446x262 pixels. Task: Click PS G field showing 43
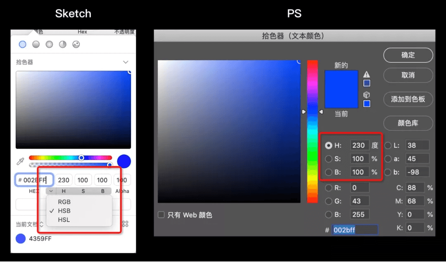pyautogui.click(x=360, y=201)
